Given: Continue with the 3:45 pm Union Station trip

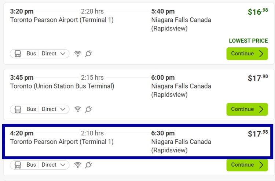Looking at the screenshot, I should point(247,109).
